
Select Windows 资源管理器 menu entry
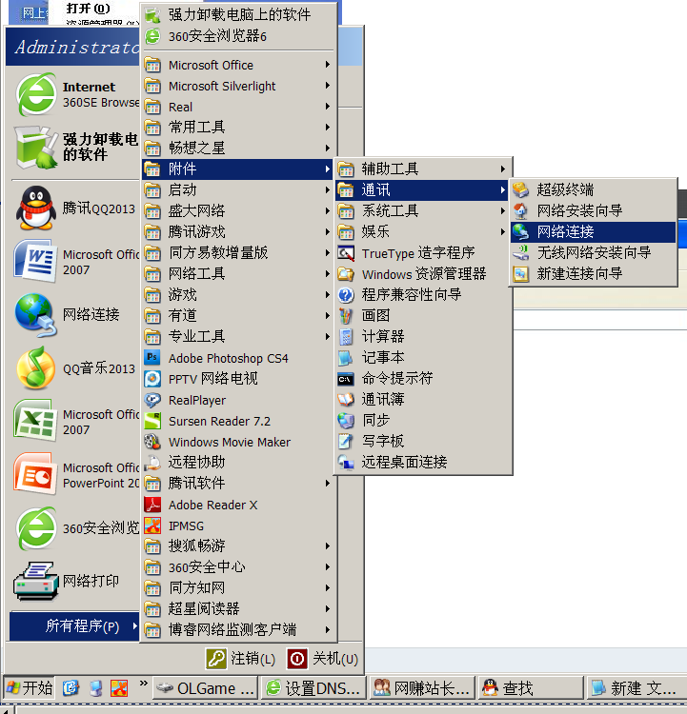coord(422,273)
